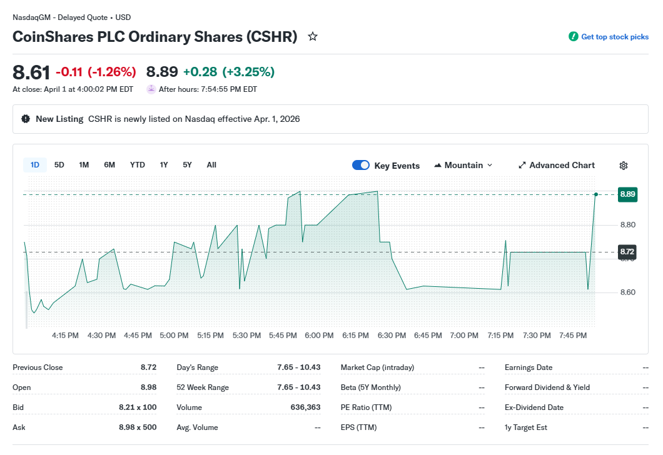
Task: Select the All time range
Action: click(x=211, y=165)
